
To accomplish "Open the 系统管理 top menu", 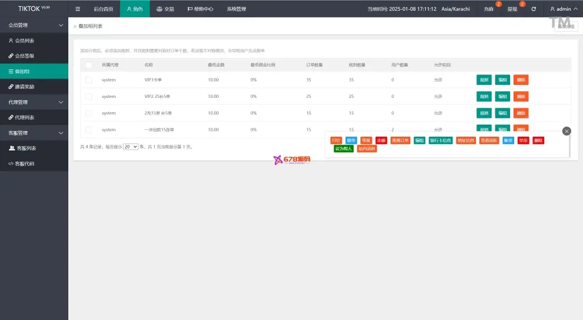I will coord(236,9).
